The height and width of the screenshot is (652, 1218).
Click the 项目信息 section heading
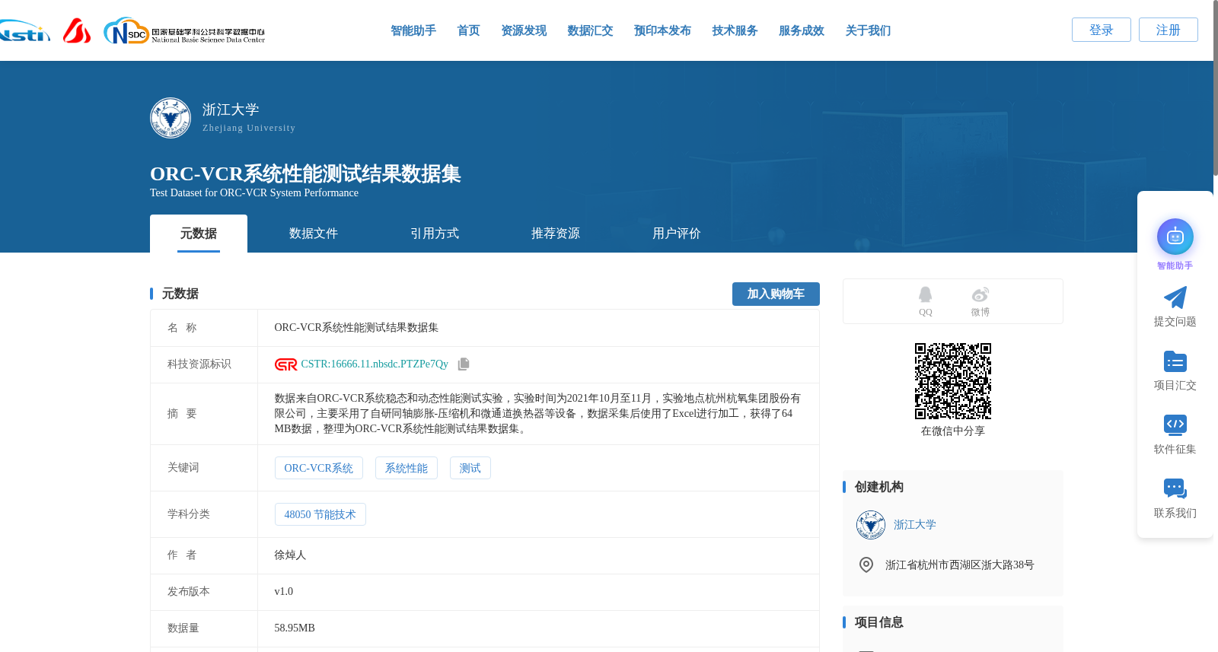tap(879, 622)
